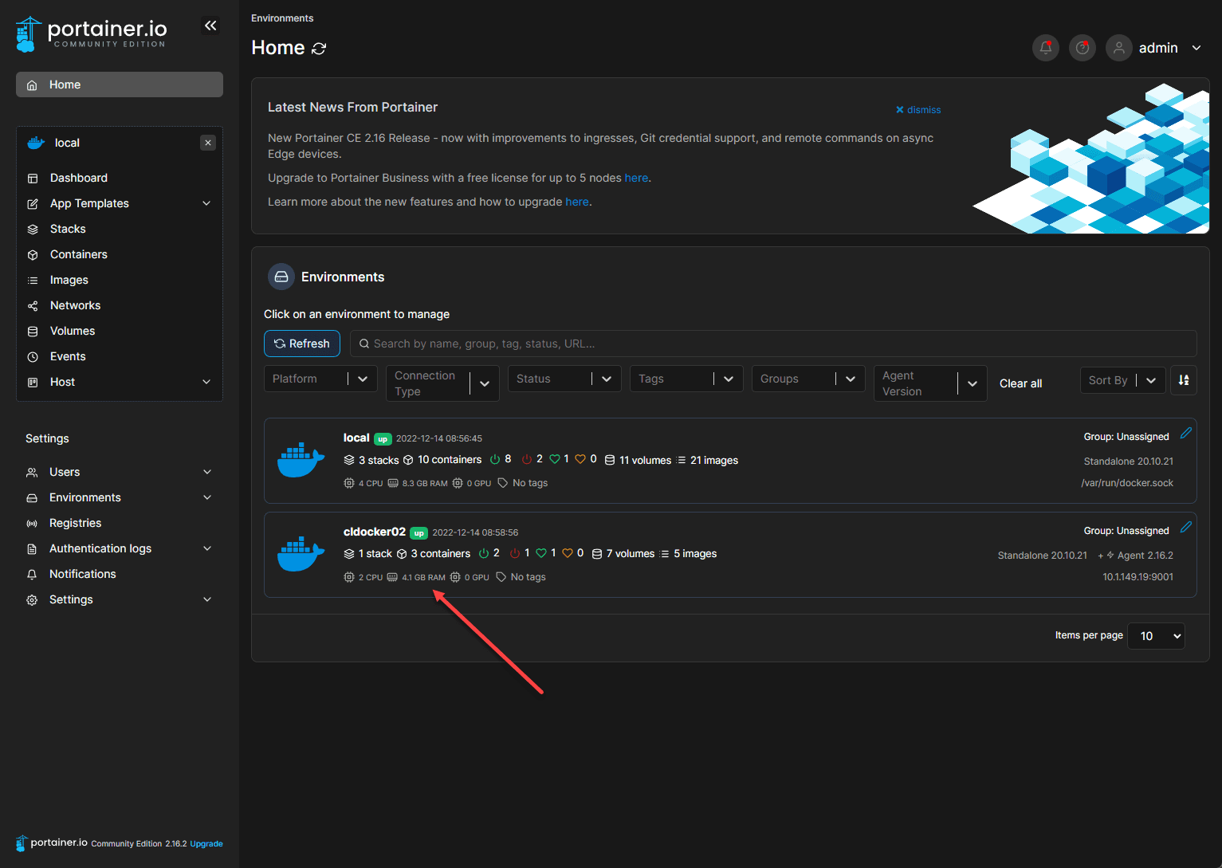Follow the how to upgrade 'here' link
Image resolution: width=1222 pixels, height=868 pixels.
click(577, 202)
